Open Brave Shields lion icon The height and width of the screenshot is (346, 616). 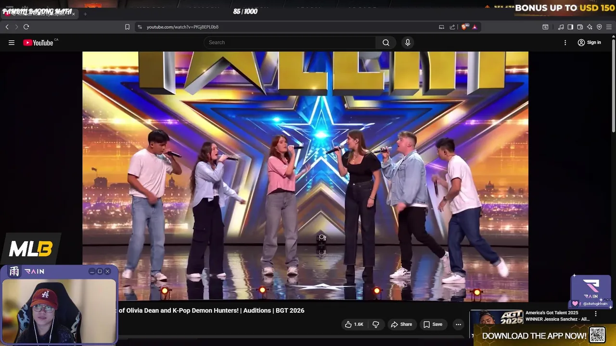pyautogui.click(x=464, y=27)
